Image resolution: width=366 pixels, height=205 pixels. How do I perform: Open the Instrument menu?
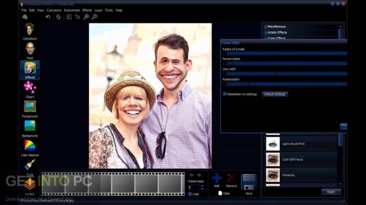click(71, 10)
